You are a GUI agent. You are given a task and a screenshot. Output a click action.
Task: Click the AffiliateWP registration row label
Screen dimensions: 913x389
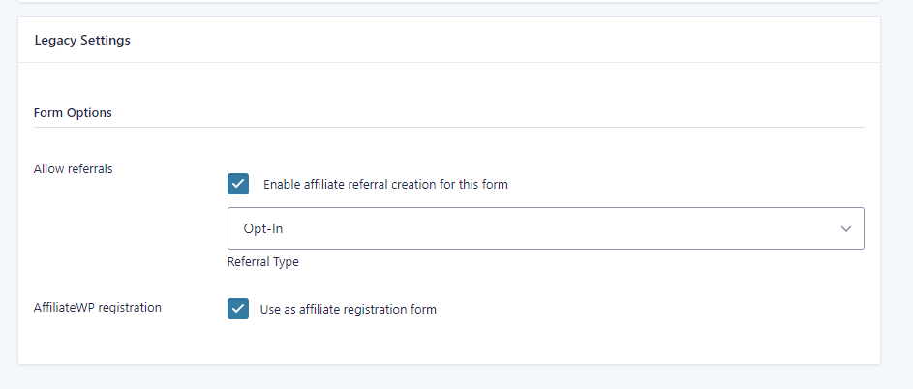[x=98, y=307]
